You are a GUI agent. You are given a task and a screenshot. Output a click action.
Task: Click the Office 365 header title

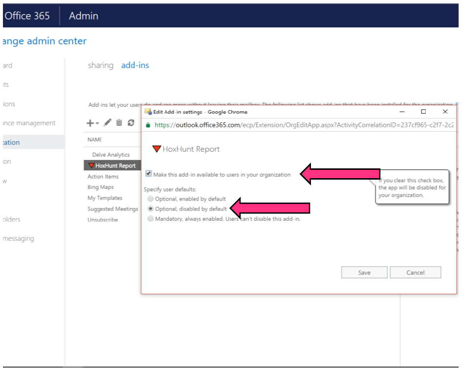[x=27, y=16]
